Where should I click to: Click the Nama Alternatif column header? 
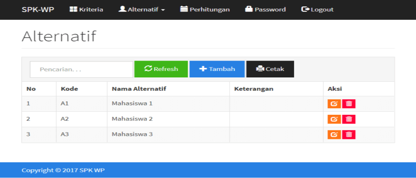(x=139, y=89)
